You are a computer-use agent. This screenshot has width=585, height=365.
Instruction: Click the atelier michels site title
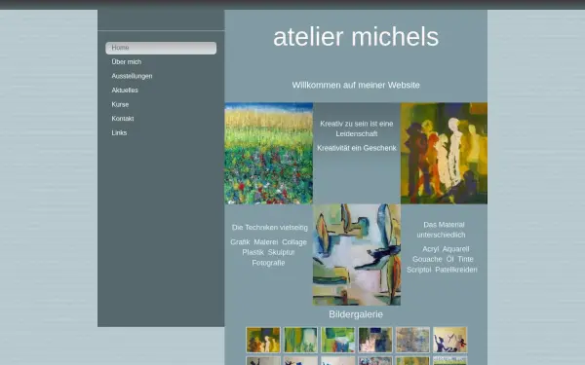pos(356,37)
